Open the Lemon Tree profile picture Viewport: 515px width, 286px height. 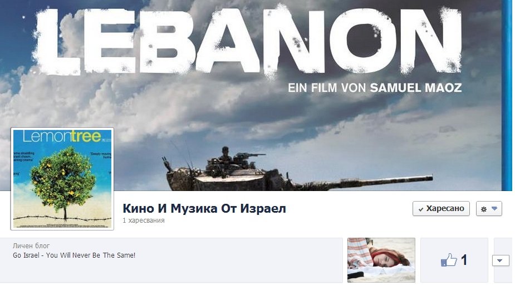62,179
